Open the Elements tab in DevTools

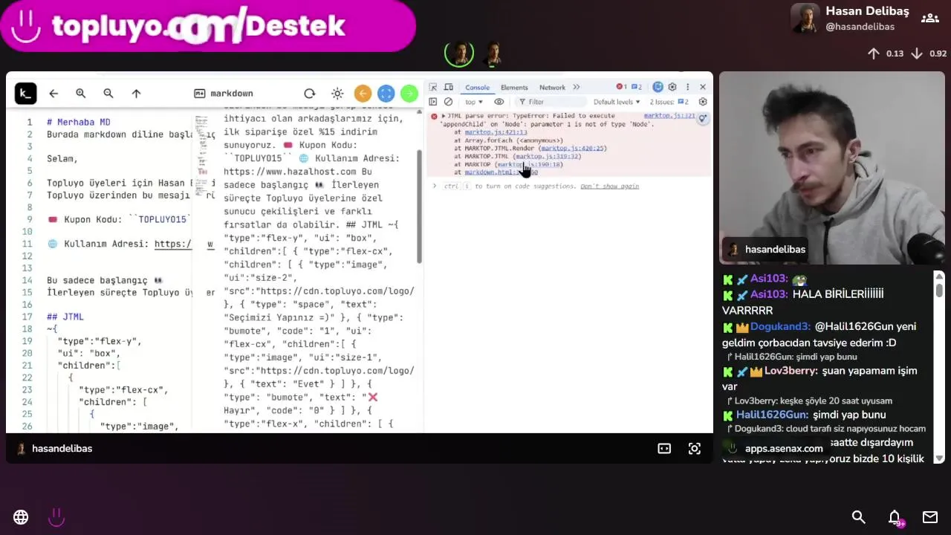[514, 88]
